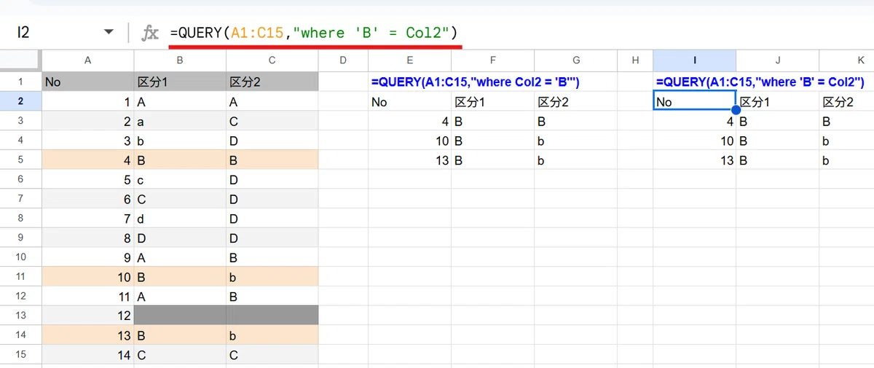Viewport: 874px width, 368px height.
Task: Click fill handle dot of cell I2
Action: (736, 111)
